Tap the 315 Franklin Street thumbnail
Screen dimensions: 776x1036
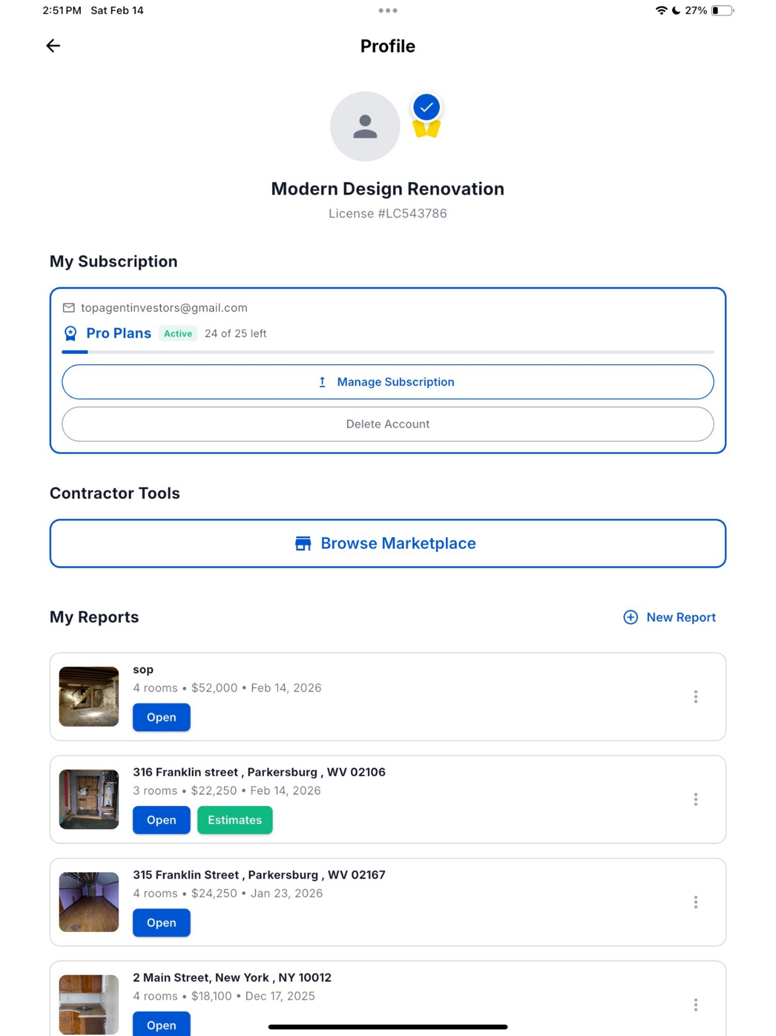pos(89,902)
